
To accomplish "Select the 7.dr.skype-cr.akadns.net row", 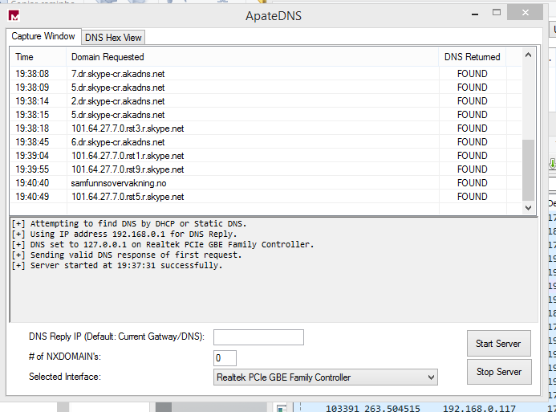I will coord(266,74).
